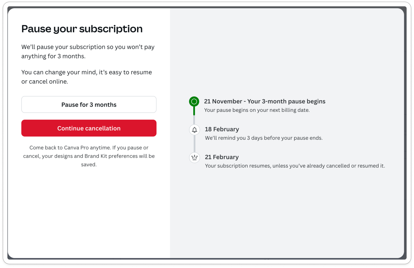
Task: Click the "Your subscription resumes" description line
Action: click(x=295, y=166)
